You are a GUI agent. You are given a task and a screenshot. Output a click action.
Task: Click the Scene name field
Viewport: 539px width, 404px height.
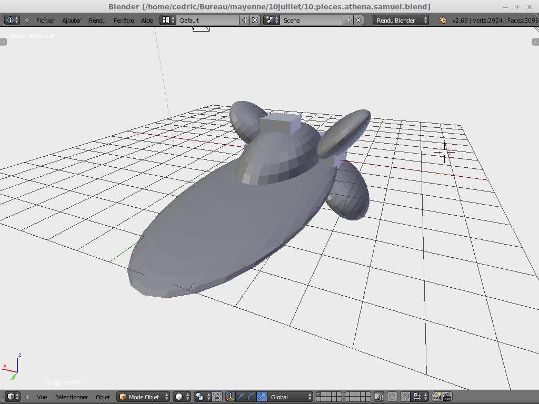(312, 20)
